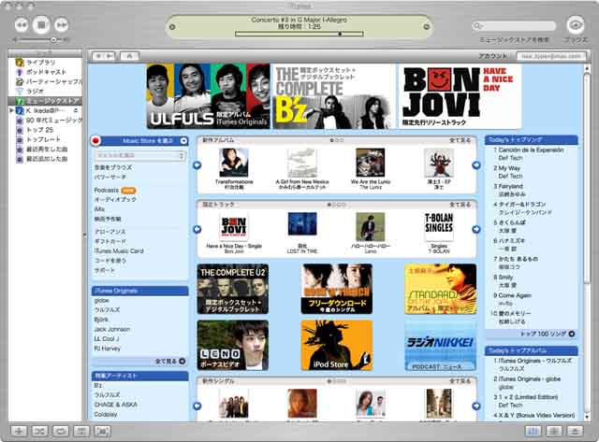
Task: Open the LENO bonus video tile
Action: [233, 345]
